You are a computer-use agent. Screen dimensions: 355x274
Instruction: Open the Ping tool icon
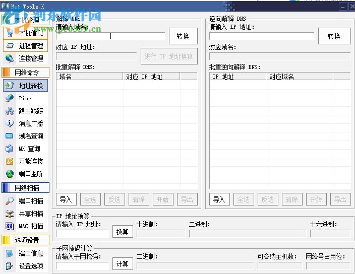[10, 98]
